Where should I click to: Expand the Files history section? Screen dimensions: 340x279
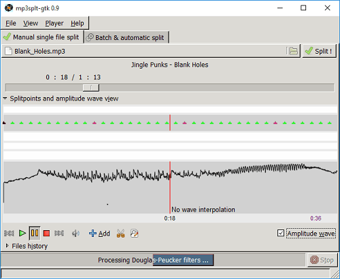7,246
